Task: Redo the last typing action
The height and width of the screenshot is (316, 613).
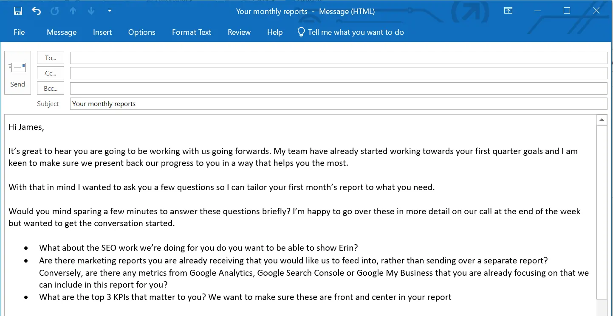Action: 54,11
